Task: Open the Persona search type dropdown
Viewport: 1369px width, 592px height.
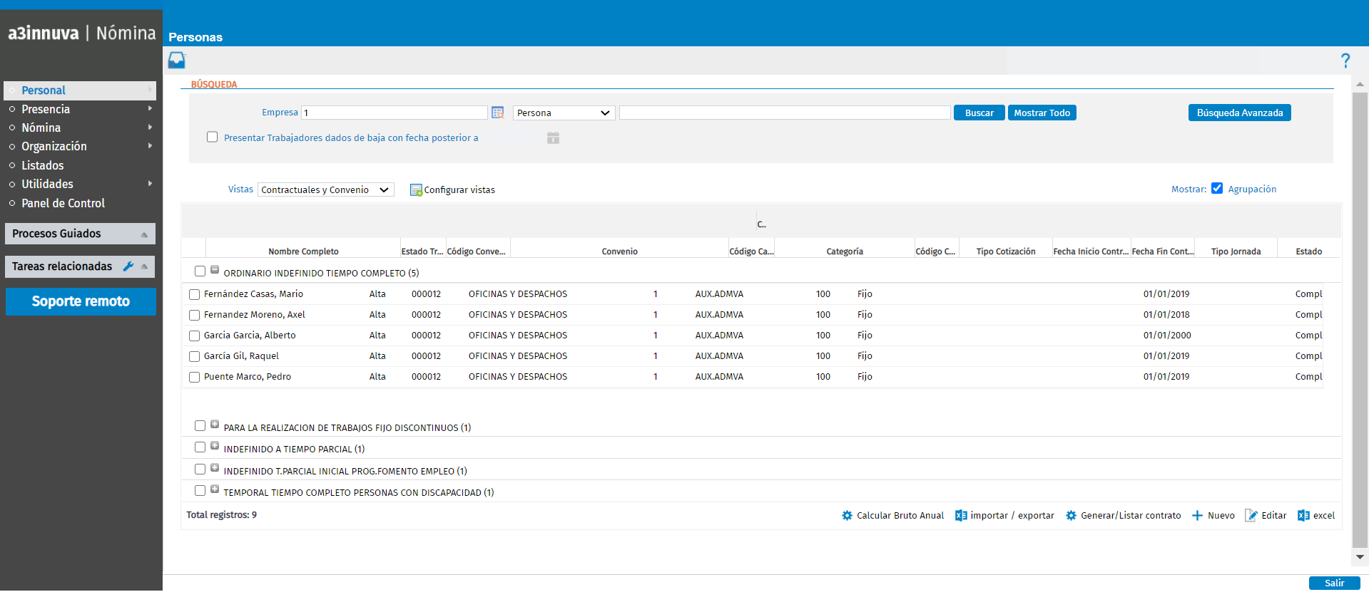Action: click(564, 113)
